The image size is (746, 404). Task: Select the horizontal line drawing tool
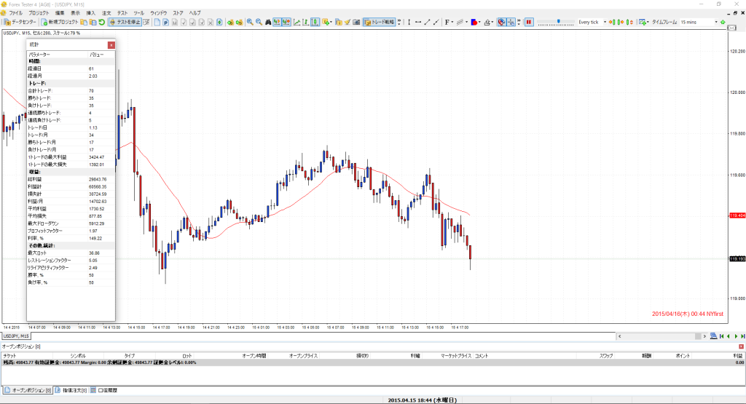pyautogui.click(x=417, y=23)
